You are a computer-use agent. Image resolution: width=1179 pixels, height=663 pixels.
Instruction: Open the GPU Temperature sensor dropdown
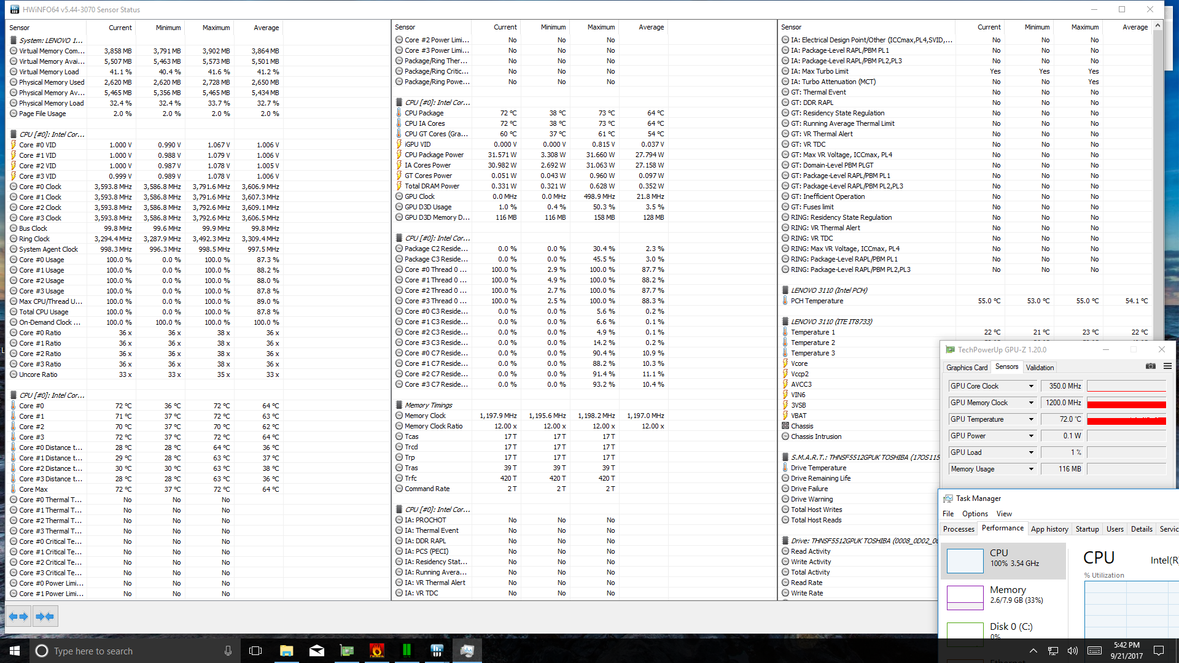tap(1031, 419)
